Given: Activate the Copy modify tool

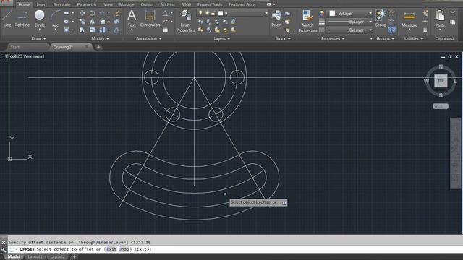Looking at the screenshot, I should [x=82, y=22].
